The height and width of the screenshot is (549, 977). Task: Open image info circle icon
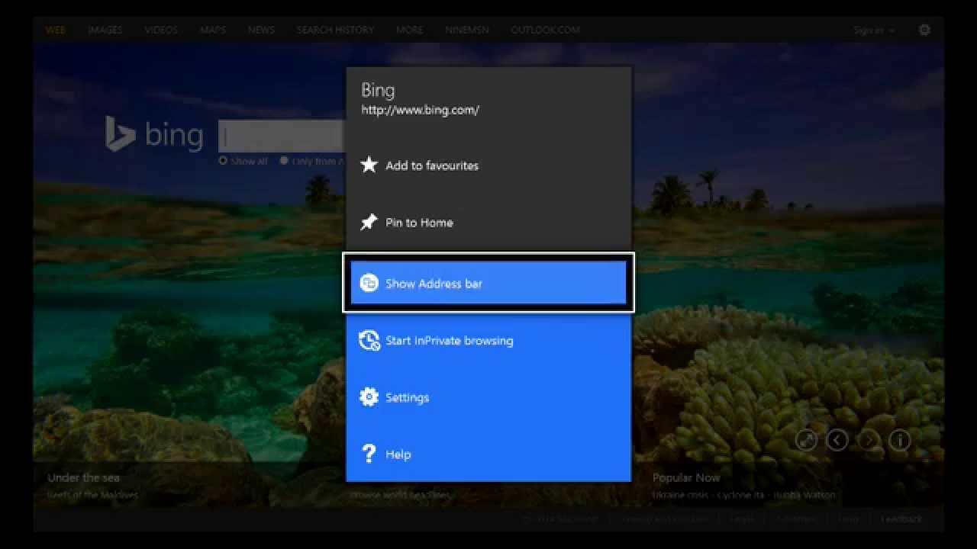click(900, 440)
